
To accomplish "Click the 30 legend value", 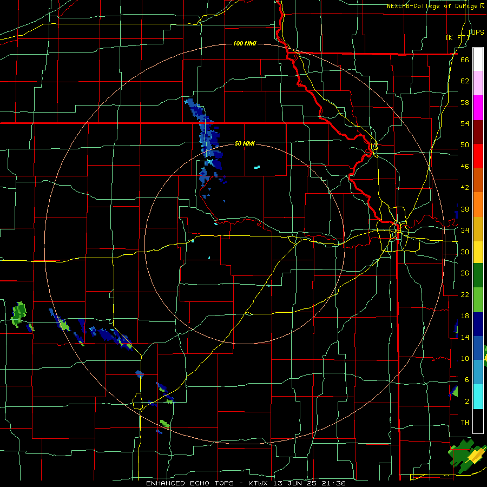I will (465, 252).
